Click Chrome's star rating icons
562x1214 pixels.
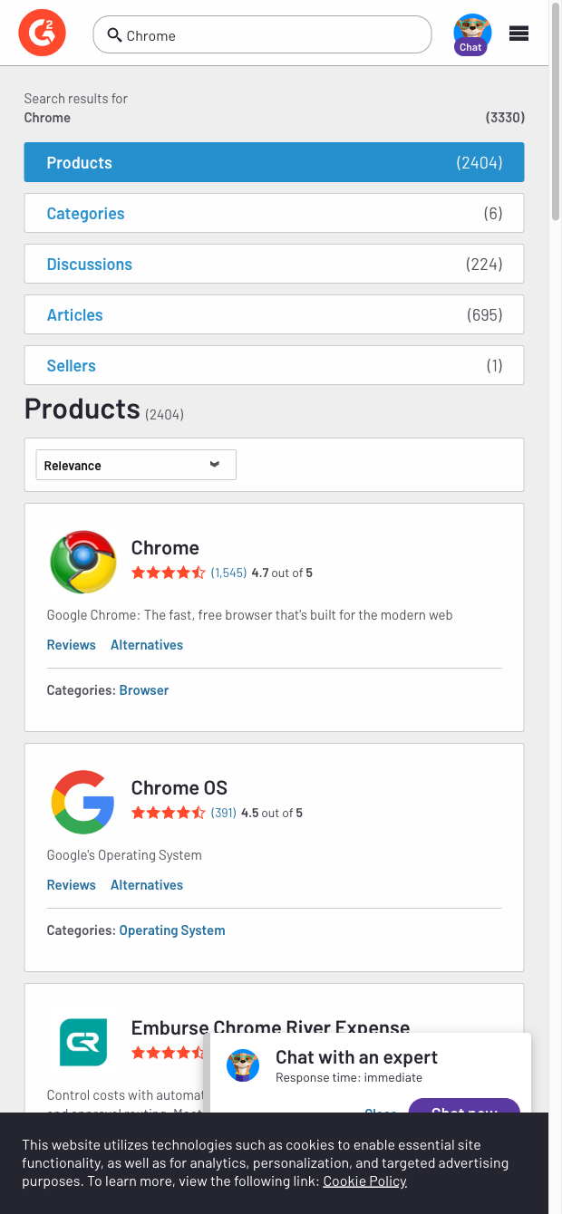[x=168, y=572]
